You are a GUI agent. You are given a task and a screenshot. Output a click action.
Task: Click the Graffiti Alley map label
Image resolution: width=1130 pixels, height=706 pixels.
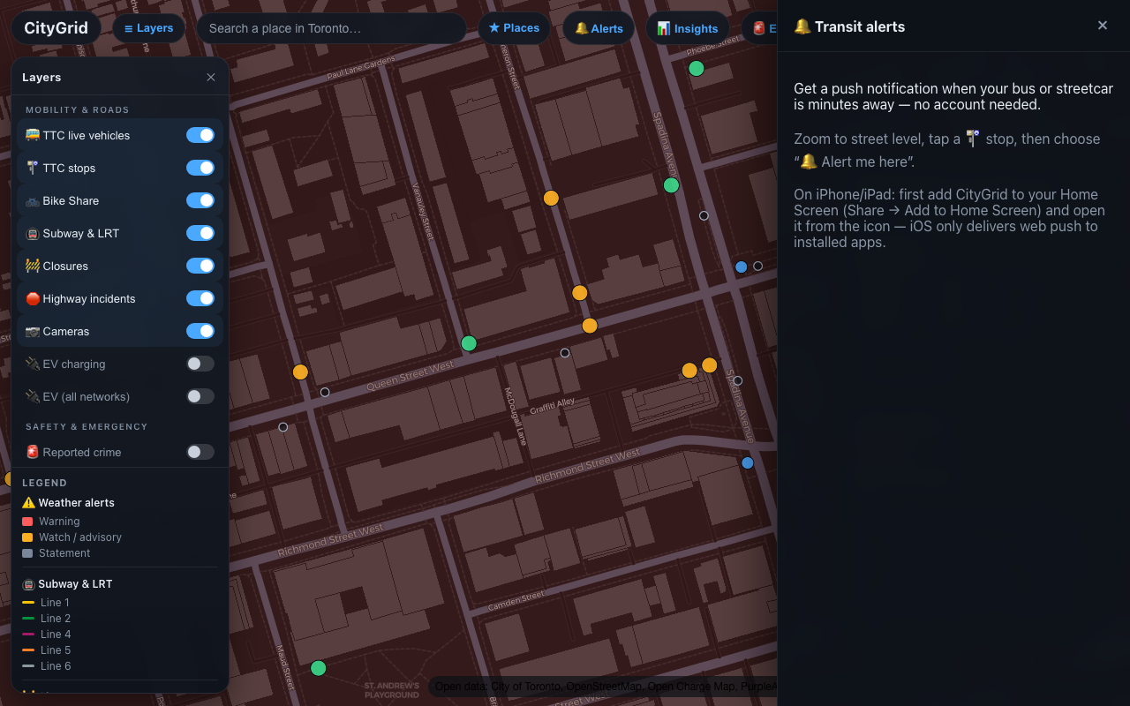coord(553,406)
